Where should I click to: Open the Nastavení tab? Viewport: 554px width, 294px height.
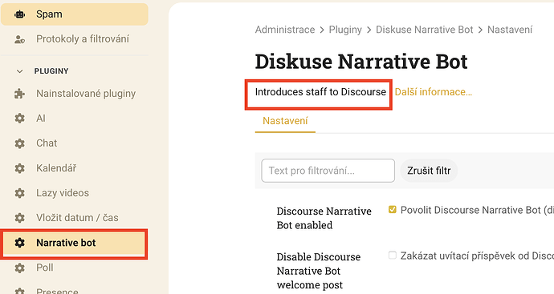point(285,121)
